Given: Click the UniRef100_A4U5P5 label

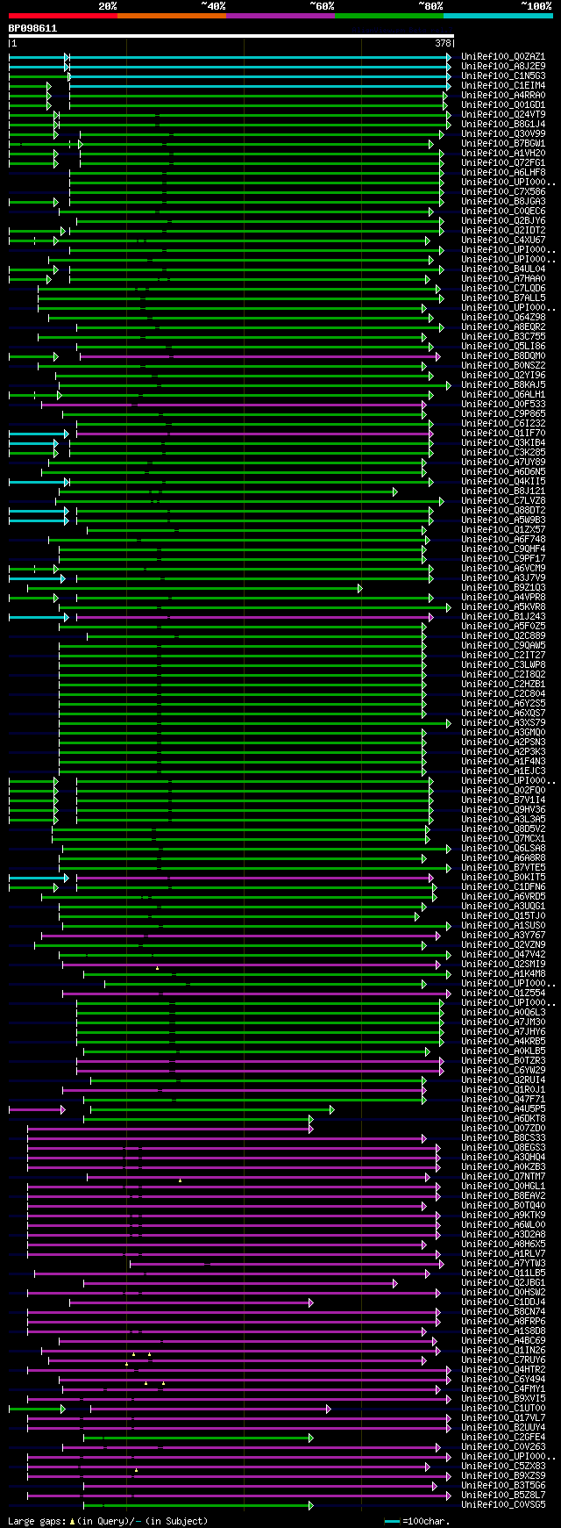Looking at the screenshot, I should 503,1108.
